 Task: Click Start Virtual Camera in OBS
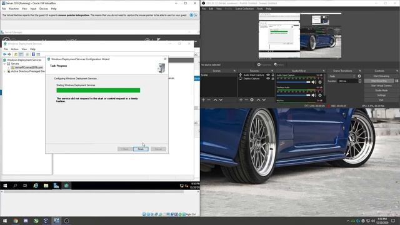[381, 86]
